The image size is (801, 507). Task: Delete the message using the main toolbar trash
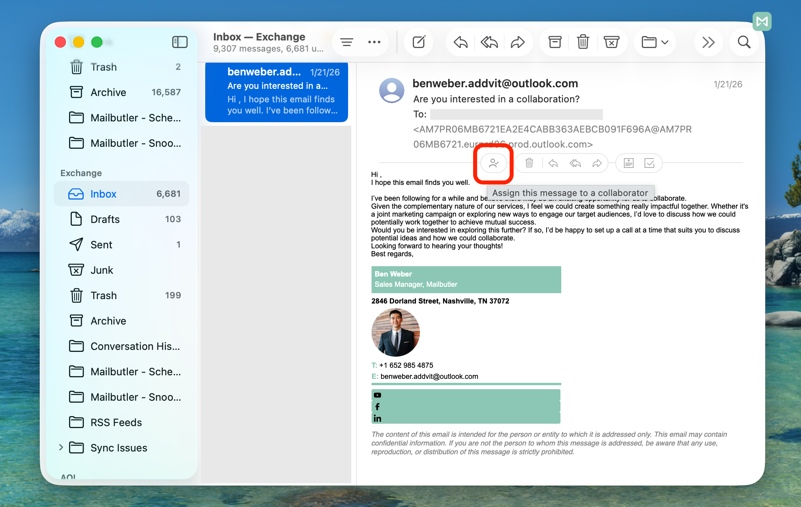coord(583,42)
